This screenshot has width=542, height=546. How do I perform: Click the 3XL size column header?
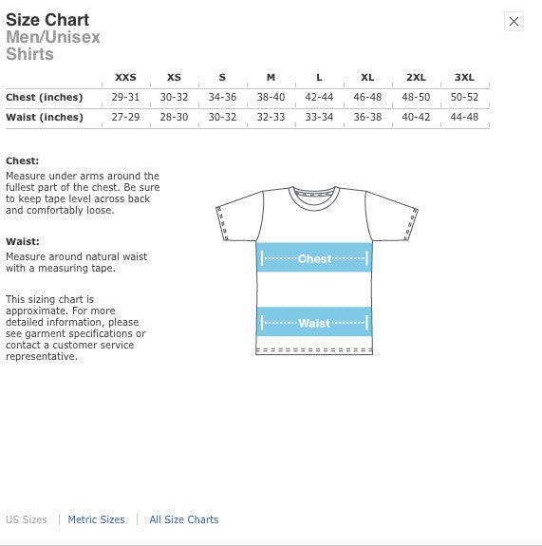[464, 77]
